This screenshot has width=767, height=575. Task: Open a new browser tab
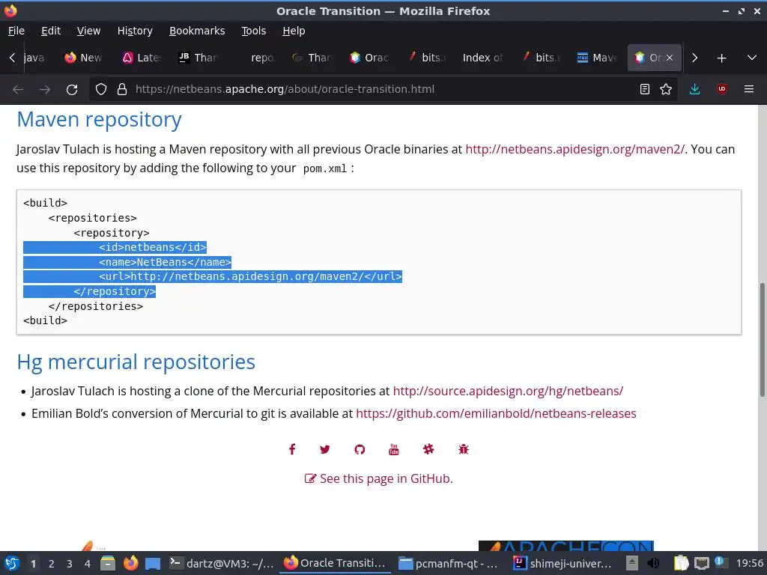[x=721, y=58]
